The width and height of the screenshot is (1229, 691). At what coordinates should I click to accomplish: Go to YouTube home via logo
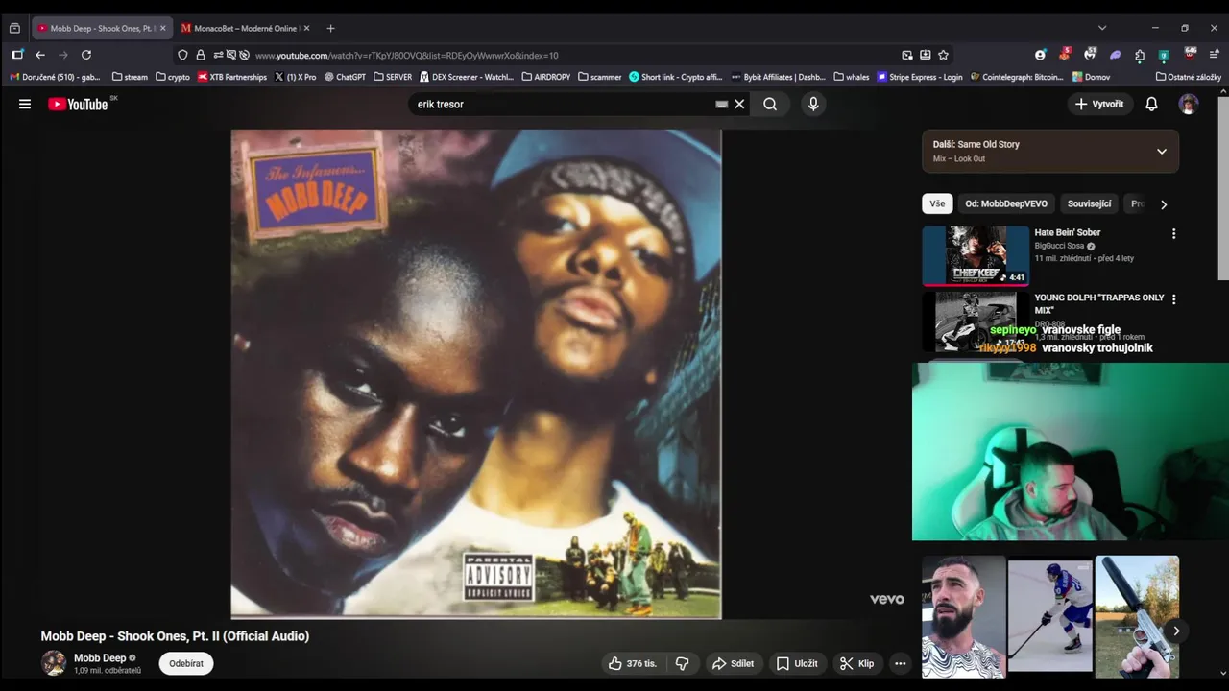[x=78, y=104]
